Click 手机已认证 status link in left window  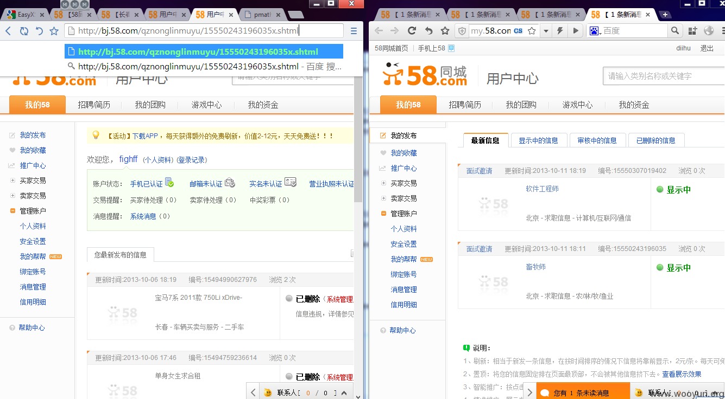coord(146,184)
